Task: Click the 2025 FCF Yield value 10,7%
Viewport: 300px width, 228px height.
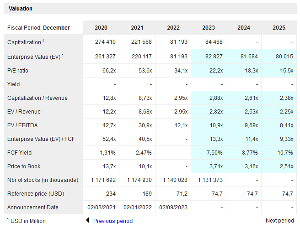Action: (x=285, y=153)
